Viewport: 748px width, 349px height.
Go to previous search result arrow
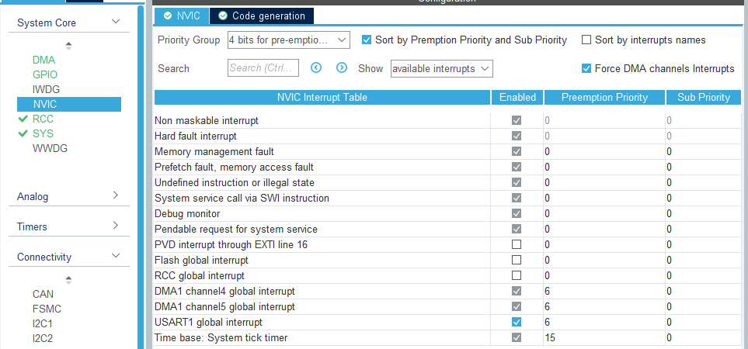point(316,68)
